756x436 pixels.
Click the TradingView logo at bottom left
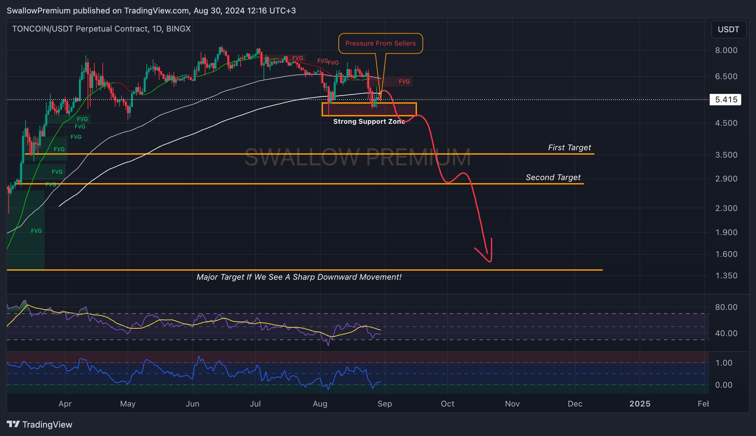(39, 424)
